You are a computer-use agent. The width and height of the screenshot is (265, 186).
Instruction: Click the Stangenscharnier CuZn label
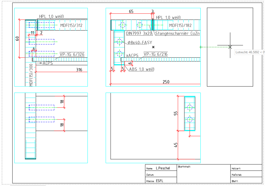pyautogui.click(x=177, y=34)
